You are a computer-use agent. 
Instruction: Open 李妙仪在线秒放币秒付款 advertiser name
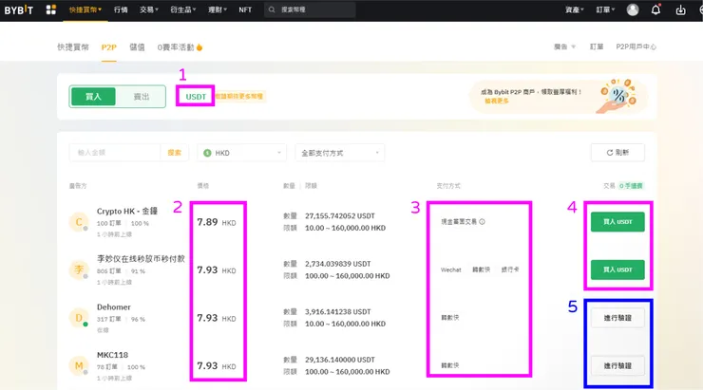[x=141, y=258]
